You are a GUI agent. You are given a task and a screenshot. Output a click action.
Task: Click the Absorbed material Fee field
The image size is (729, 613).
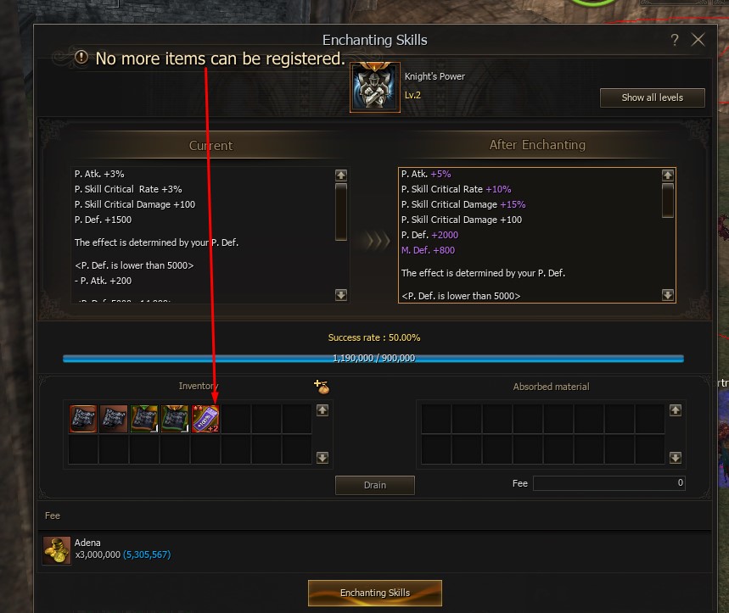(x=609, y=483)
